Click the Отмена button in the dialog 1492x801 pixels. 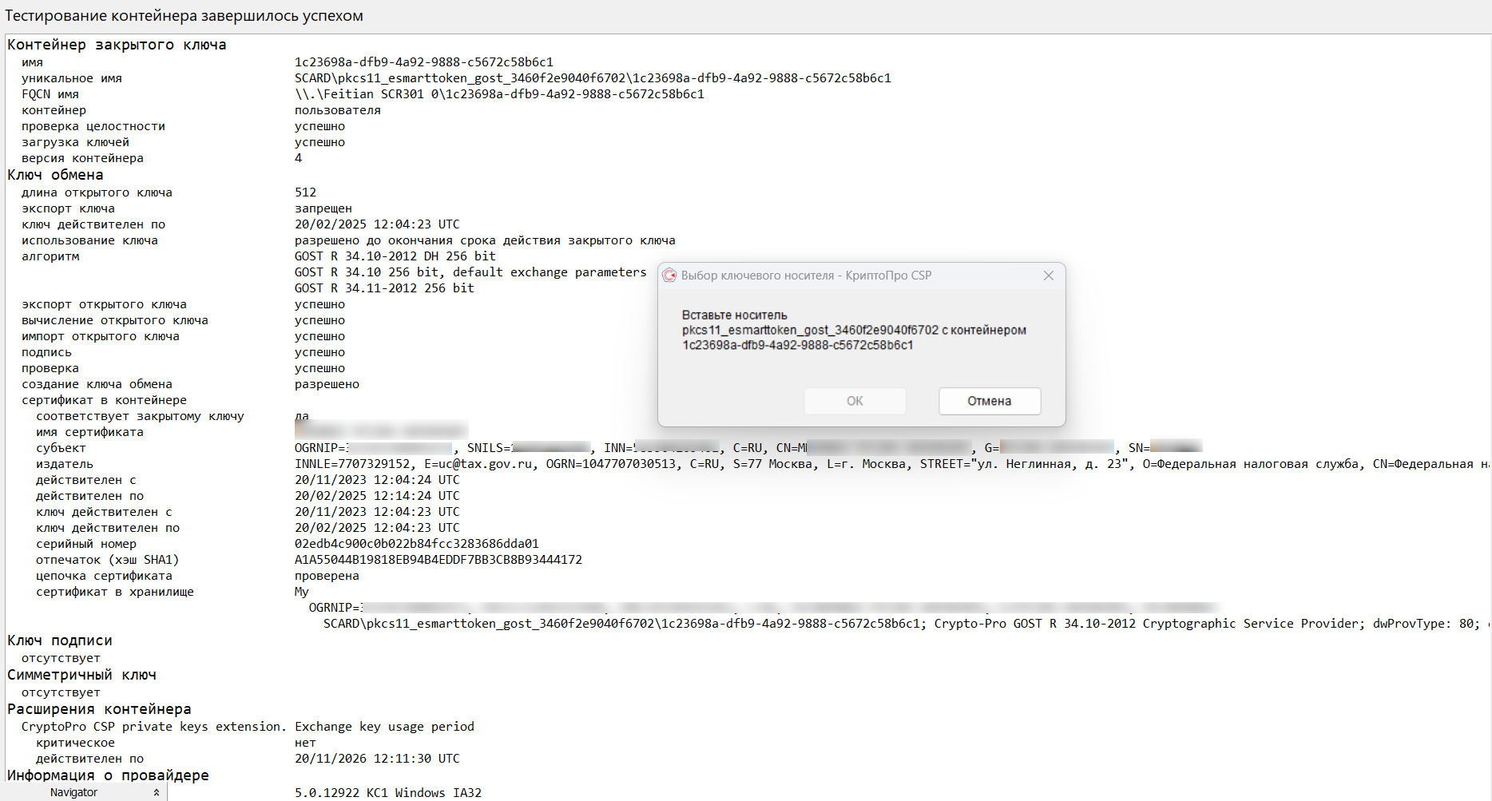[990, 401]
